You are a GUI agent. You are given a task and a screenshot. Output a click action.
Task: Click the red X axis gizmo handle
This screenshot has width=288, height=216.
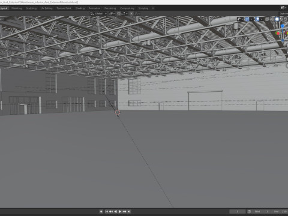[x=278, y=33]
